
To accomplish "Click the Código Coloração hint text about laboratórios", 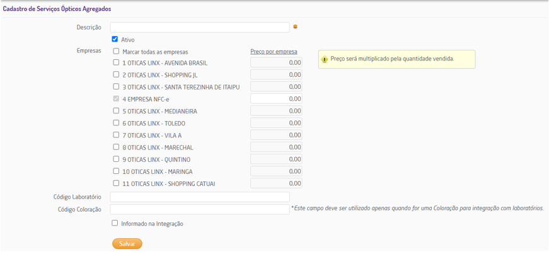I will [x=417, y=208].
